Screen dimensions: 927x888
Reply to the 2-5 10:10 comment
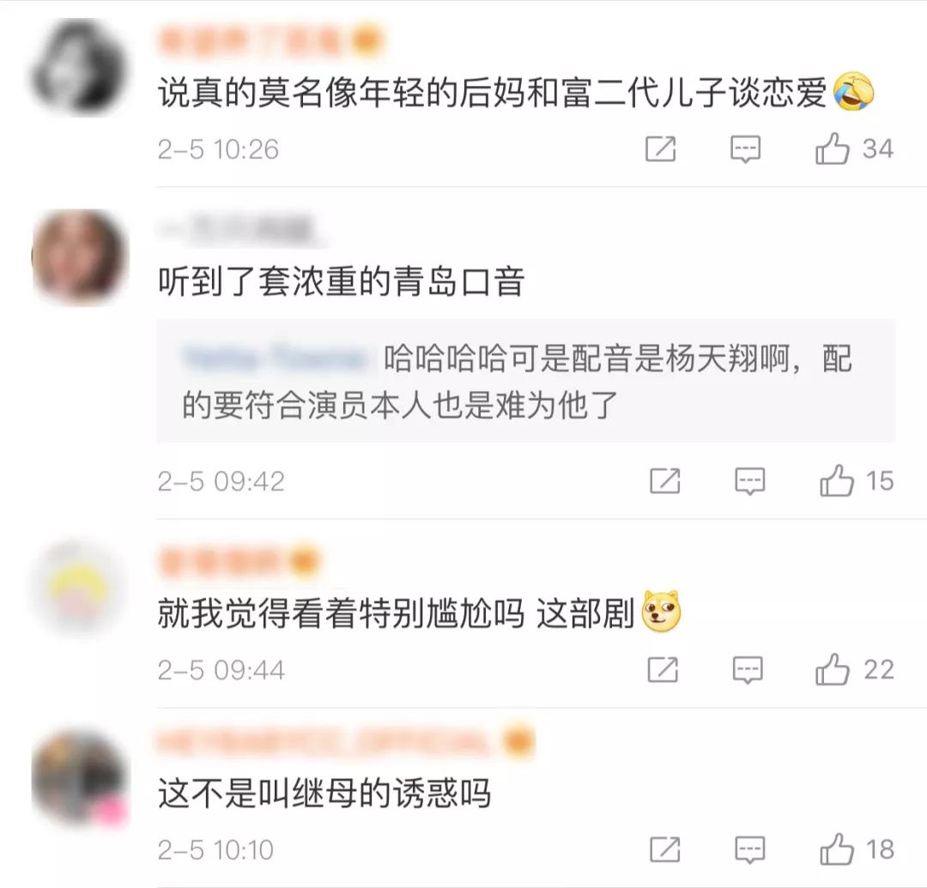749,850
